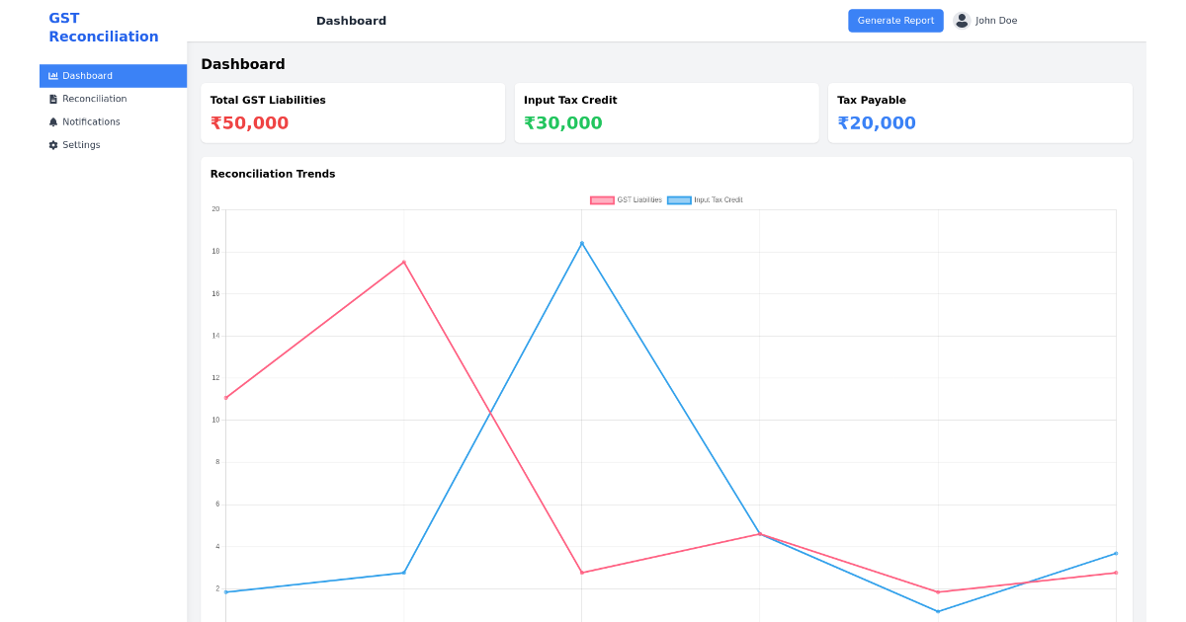Click the blue line's highest peak point
1186x622 pixels.
tap(582, 243)
